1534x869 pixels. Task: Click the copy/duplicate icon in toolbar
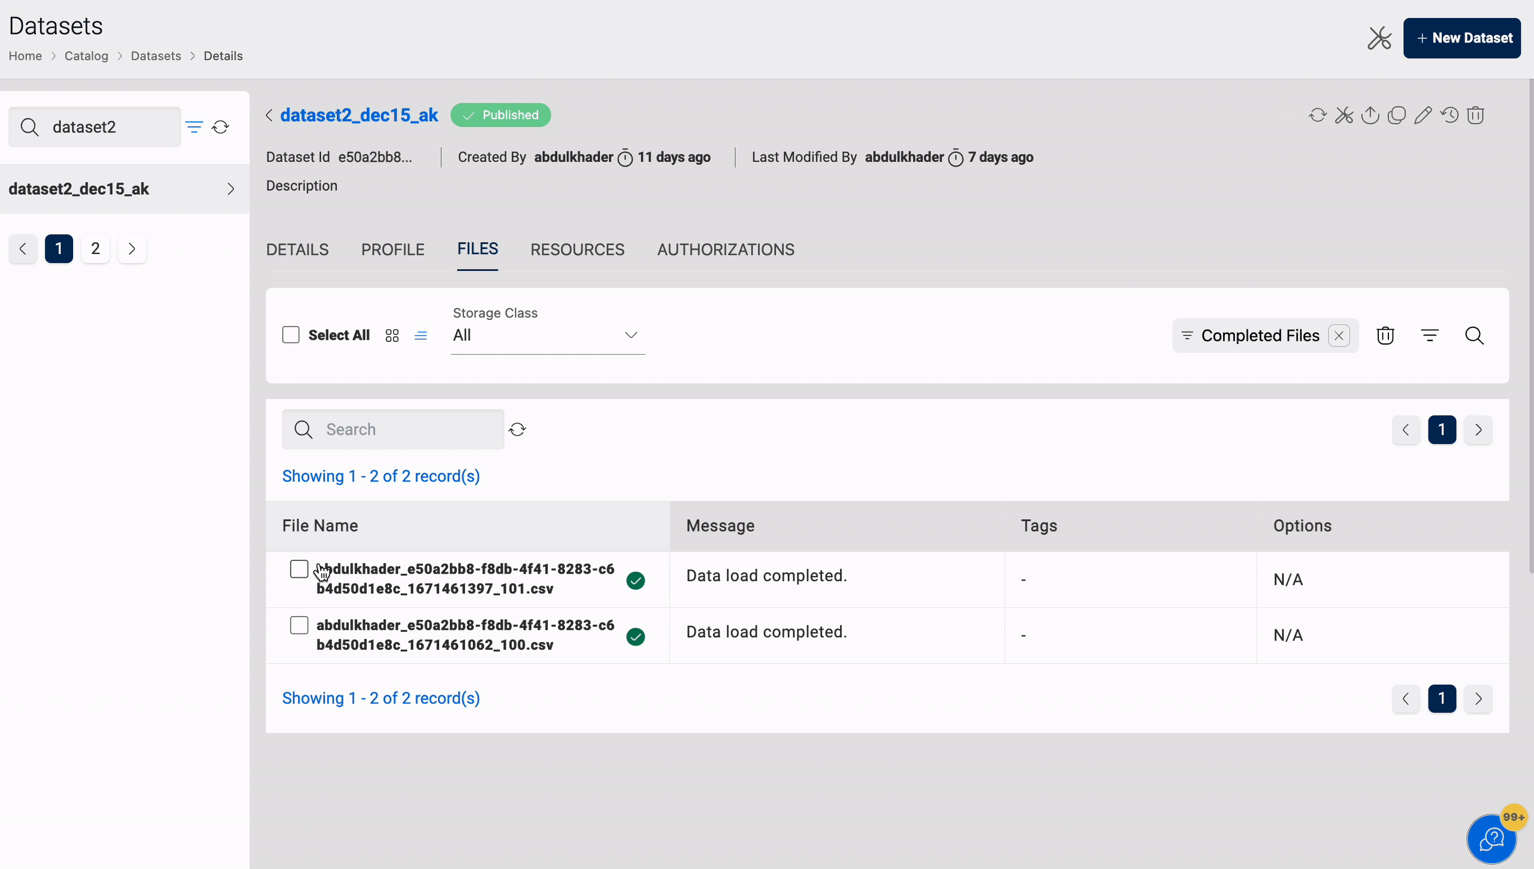coord(1397,115)
